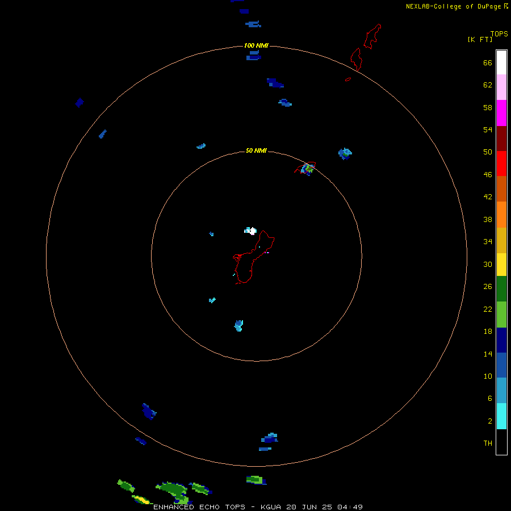The image size is (511, 511).
Task: Pick the navy blue legend swatch
Action: (x=501, y=340)
